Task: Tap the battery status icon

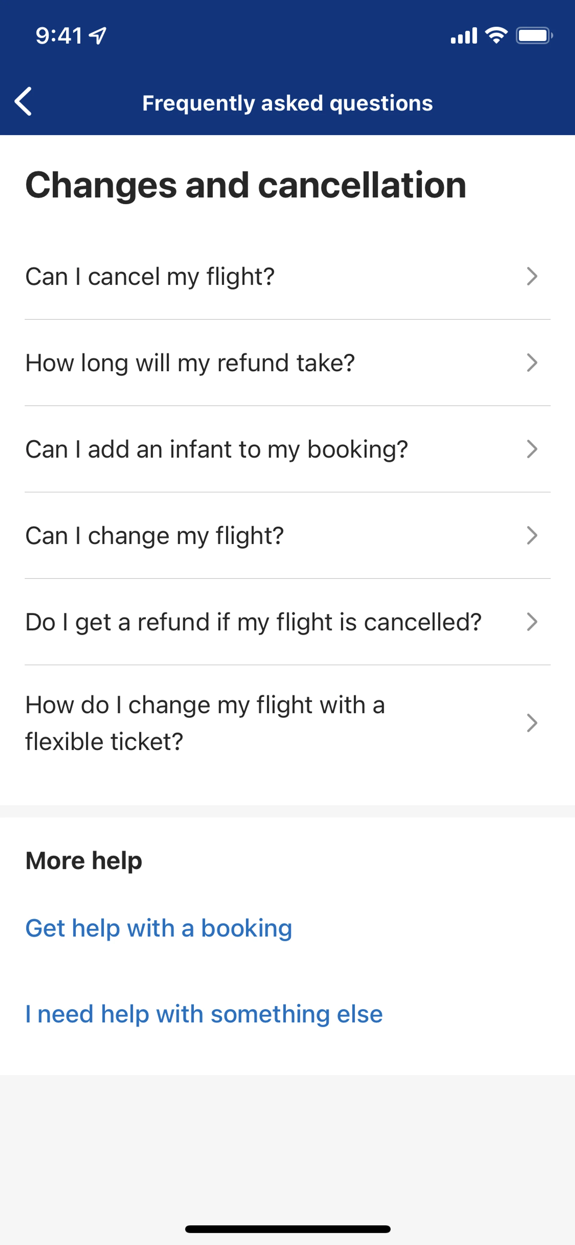Action: (x=534, y=35)
